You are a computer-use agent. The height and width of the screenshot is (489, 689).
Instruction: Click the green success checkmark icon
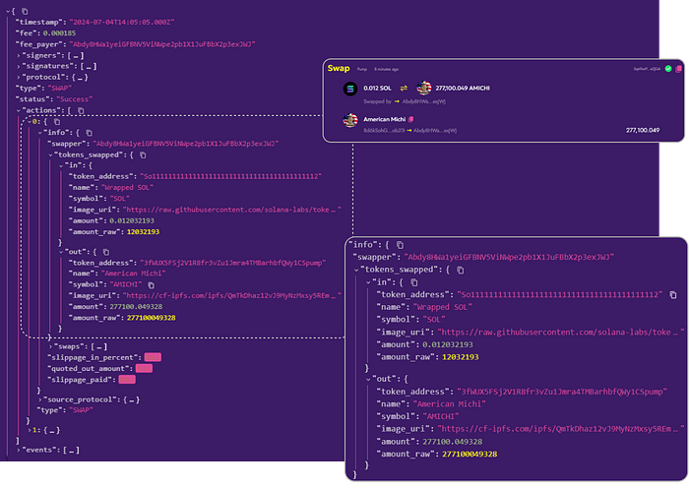pos(667,69)
